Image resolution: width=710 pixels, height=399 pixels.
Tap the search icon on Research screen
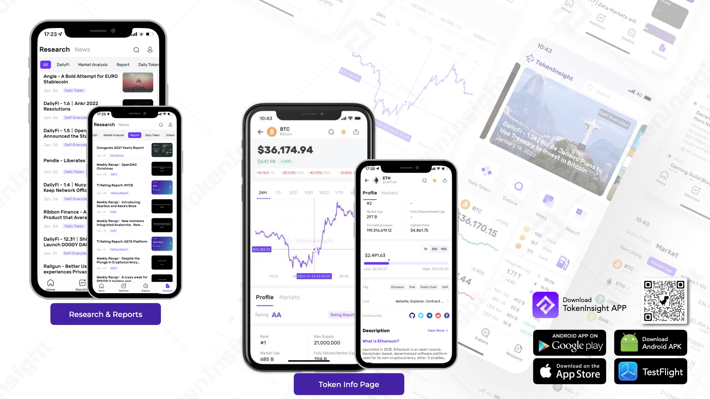tap(136, 50)
